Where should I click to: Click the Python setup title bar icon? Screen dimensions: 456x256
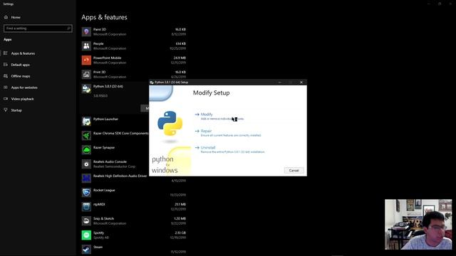pos(152,82)
